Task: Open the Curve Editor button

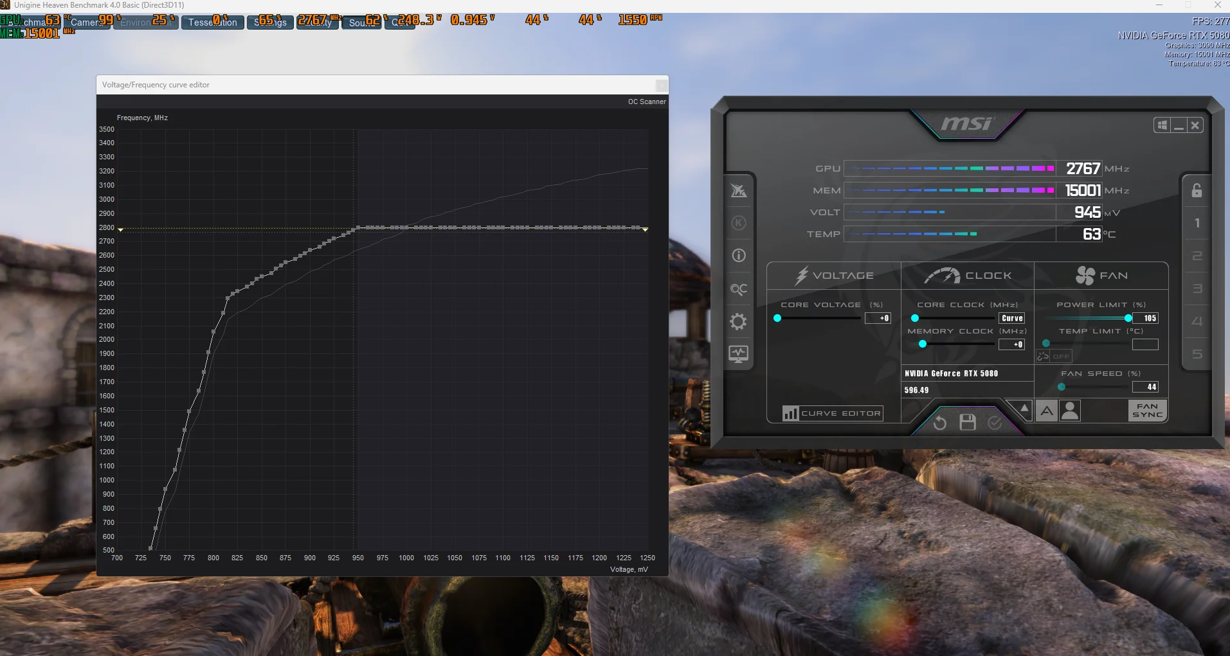Action: [x=833, y=413]
